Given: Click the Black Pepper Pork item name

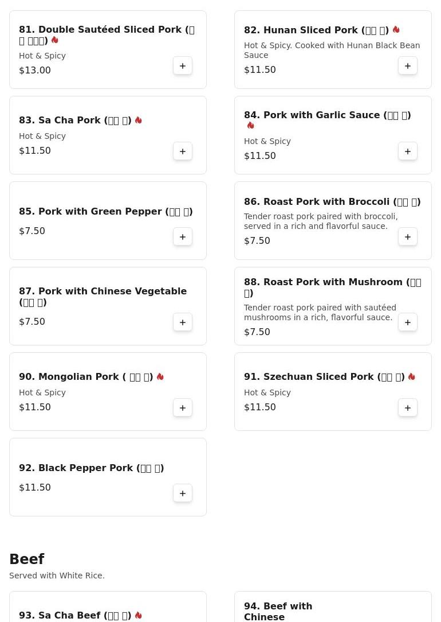Looking at the screenshot, I should pyautogui.click(x=92, y=468).
